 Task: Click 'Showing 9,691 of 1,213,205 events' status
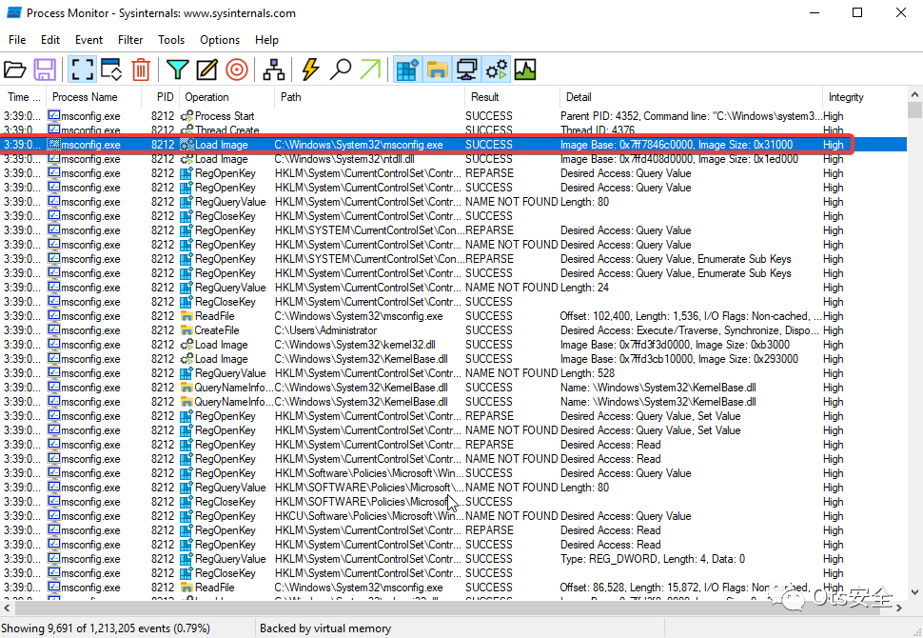[x=107, y=628]
